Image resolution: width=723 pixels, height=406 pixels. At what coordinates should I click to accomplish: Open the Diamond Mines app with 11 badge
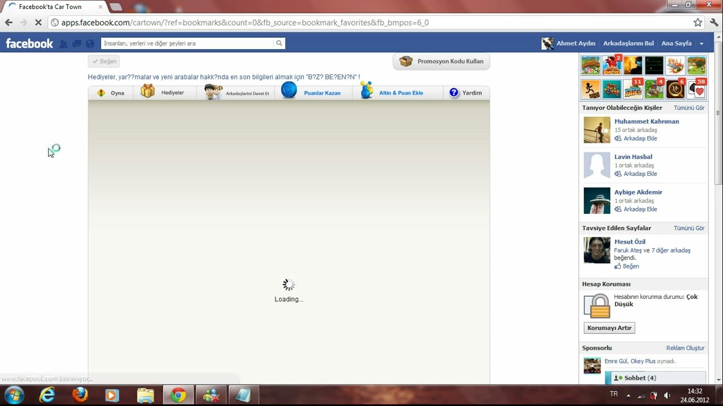633,90
